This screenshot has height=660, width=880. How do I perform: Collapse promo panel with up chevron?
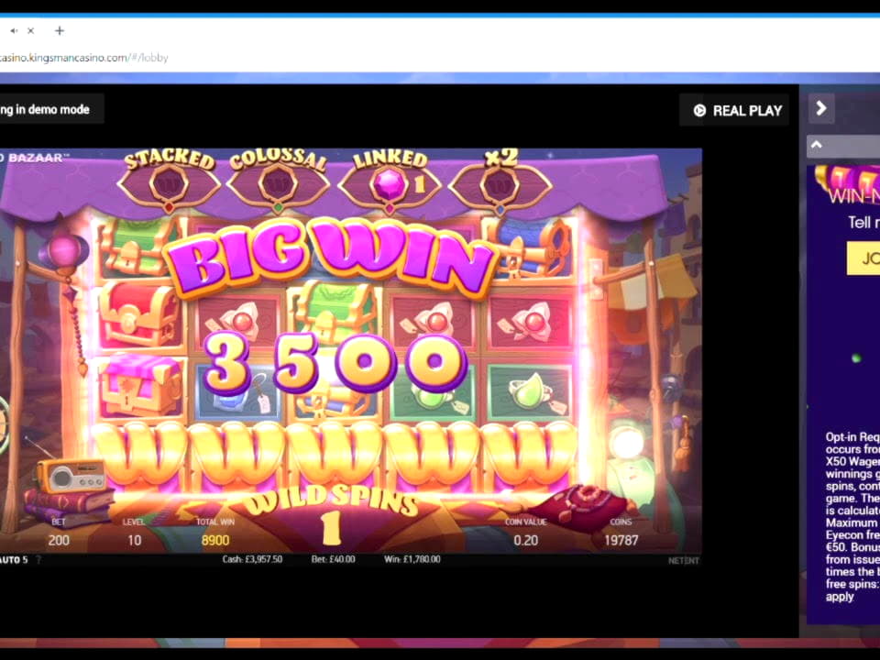coord(817,146)
